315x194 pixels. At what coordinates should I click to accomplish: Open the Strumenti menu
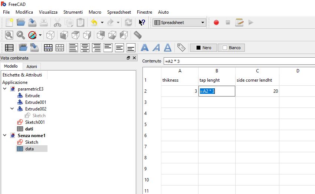tap(73, 12)
